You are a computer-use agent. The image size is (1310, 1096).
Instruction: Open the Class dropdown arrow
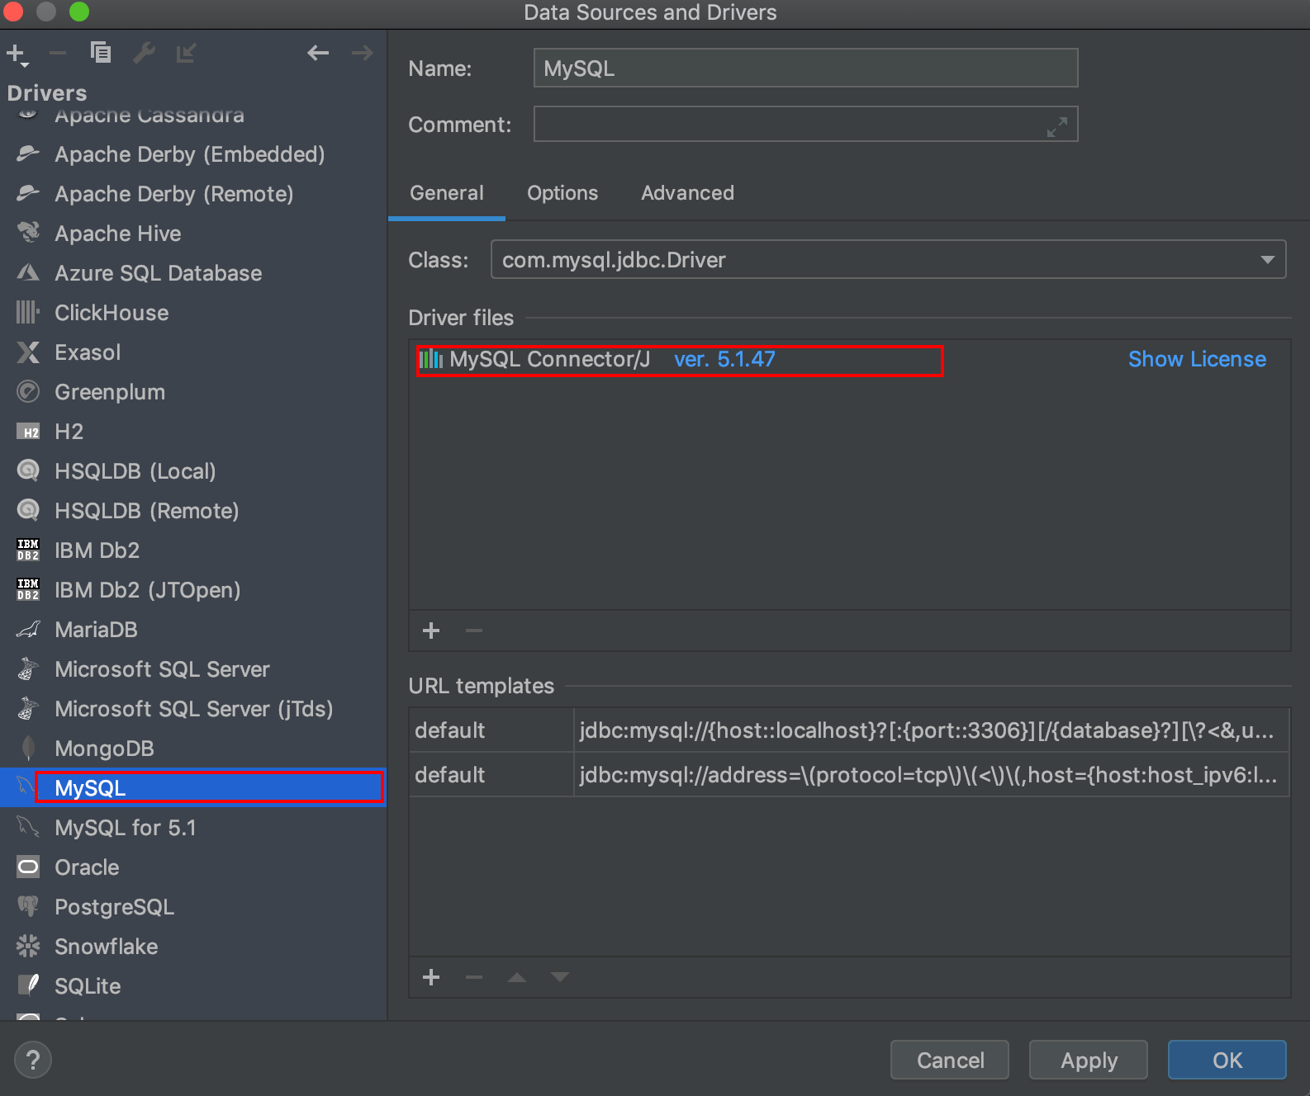tap(1267, 260)
